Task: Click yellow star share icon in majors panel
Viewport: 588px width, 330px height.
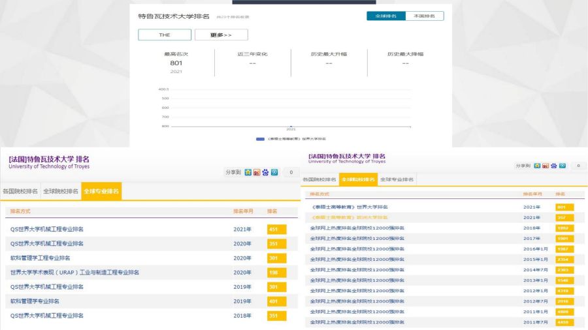Action: (x=248, y=172)
